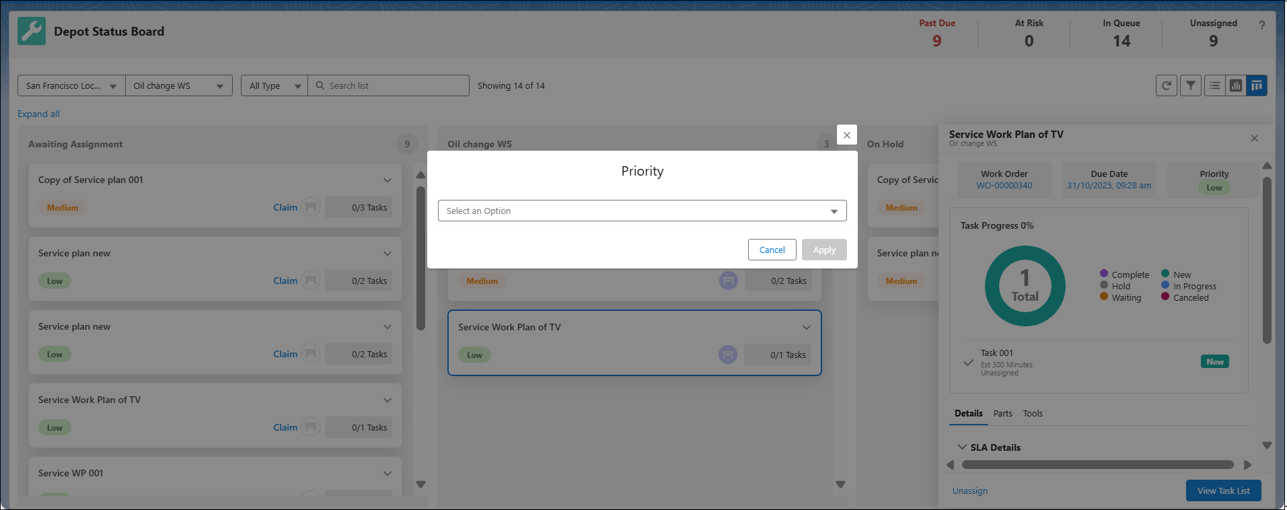Click the At Risk count 0

pos(1029,41)
